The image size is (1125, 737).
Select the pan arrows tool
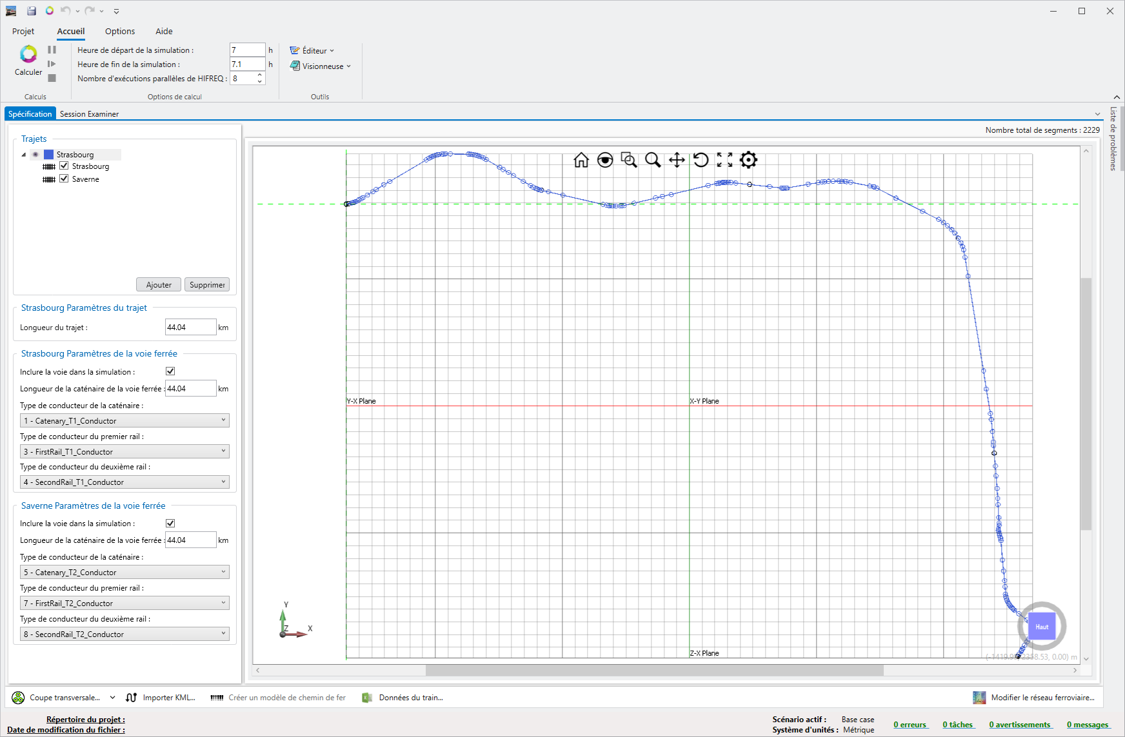tap(677, 160)
